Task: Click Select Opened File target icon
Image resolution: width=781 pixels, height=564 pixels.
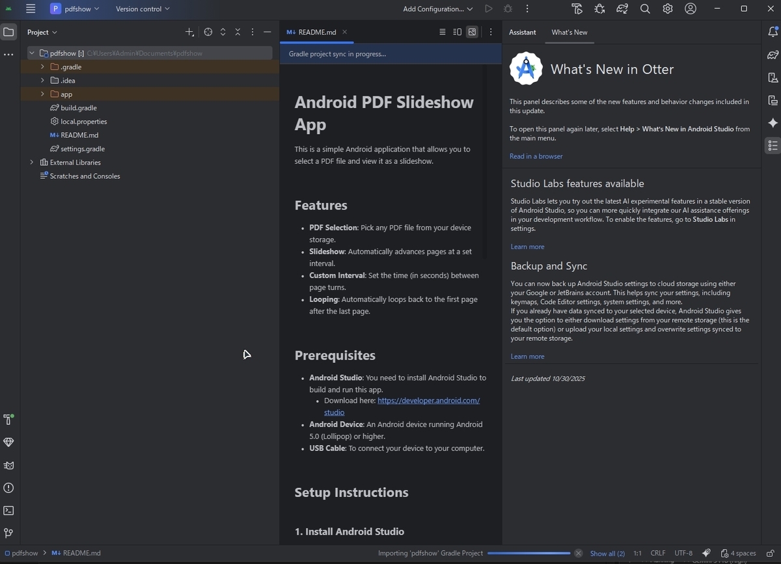Action: click(208, 32)
